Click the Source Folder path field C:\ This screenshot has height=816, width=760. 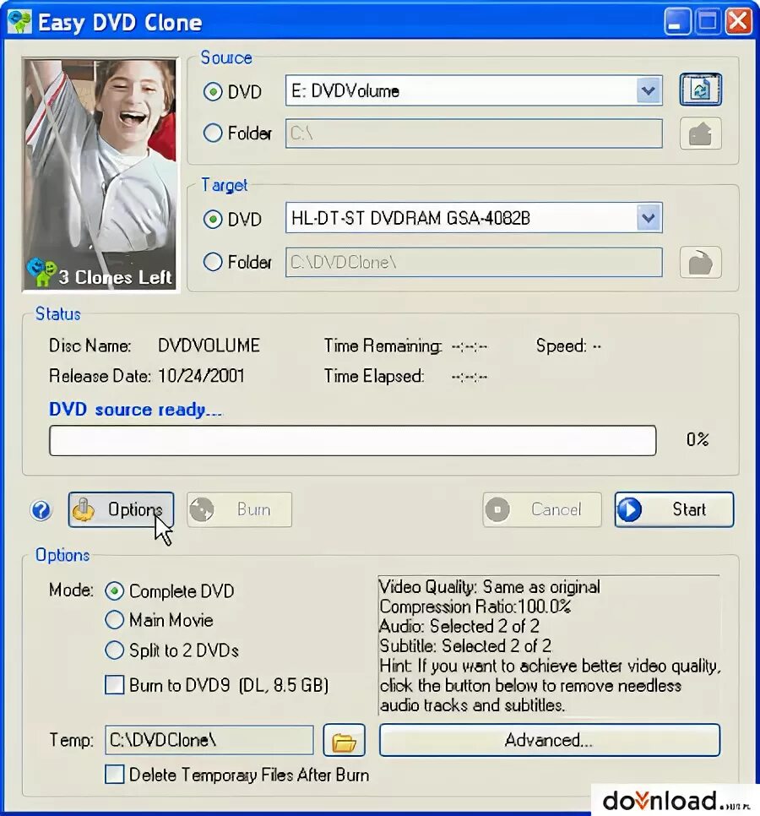pos(474,133)
